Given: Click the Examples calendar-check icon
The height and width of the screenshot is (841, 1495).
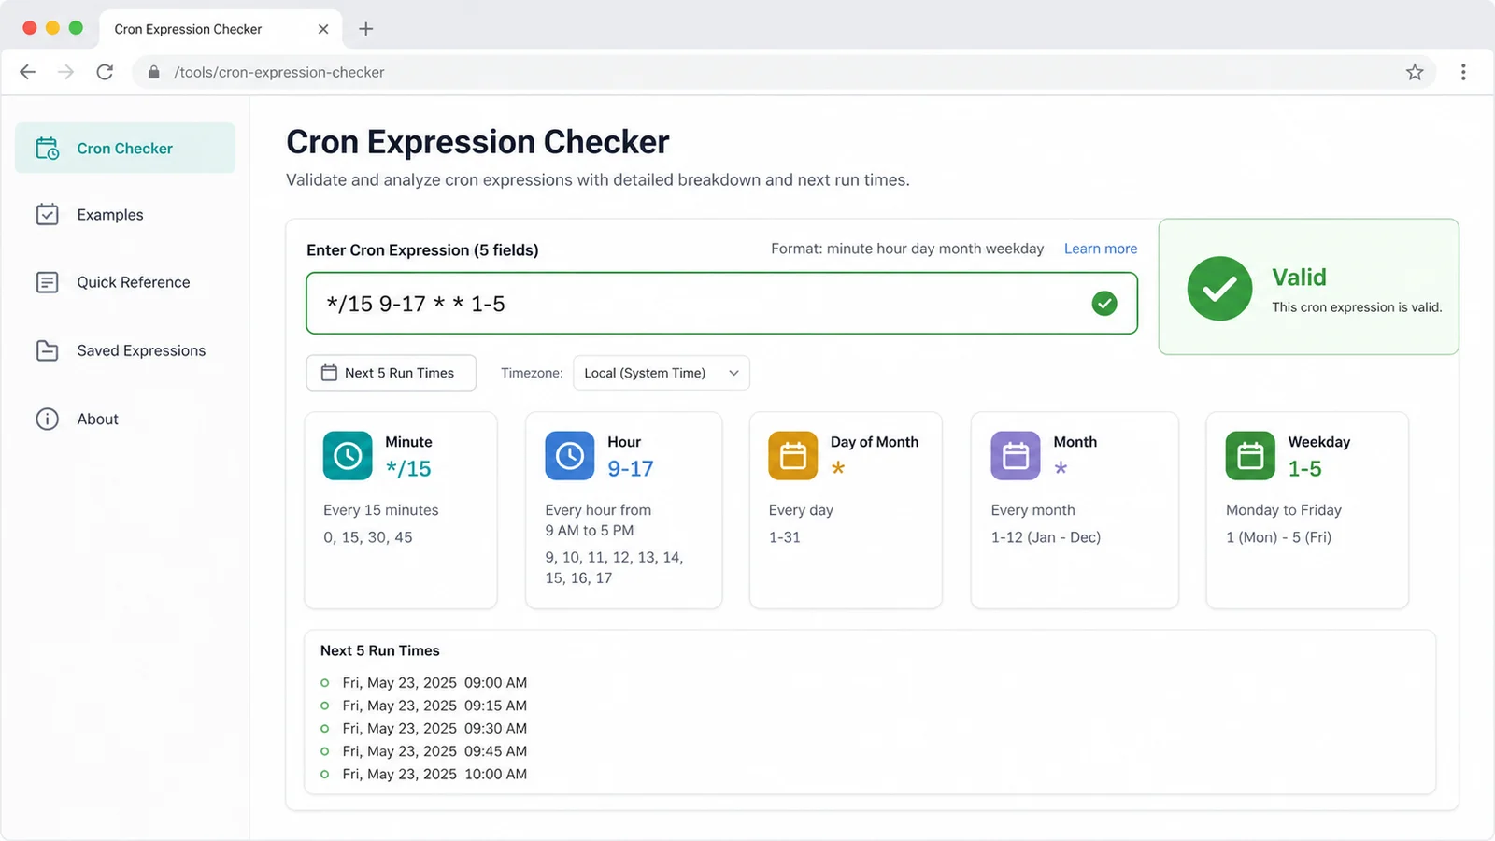Looking at the screenshot, I should (x=47, y=215).
